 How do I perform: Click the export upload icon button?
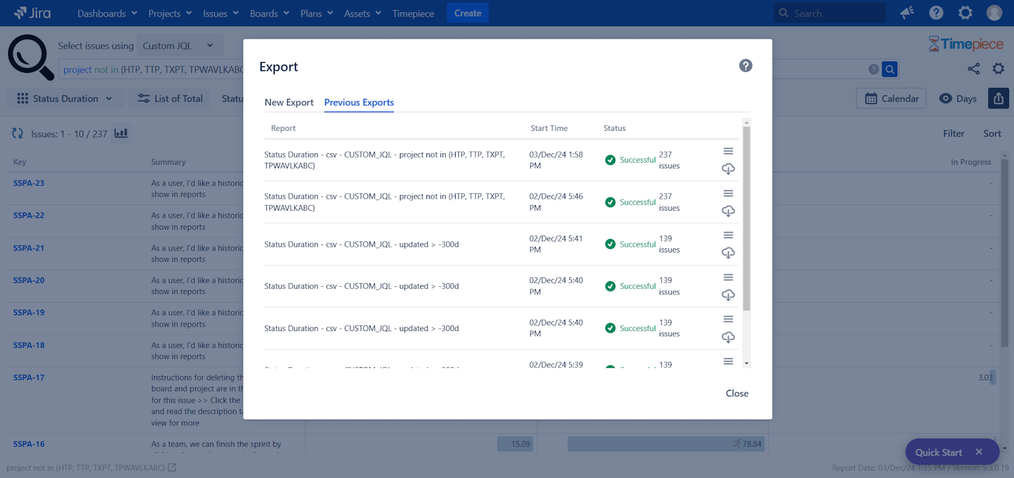(x=998, y=99)
